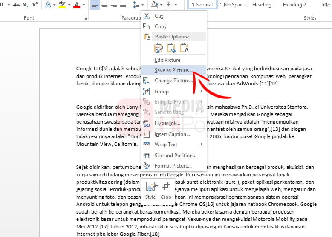This screenshot has height=237, width=332.
Task: Expand Group submenu arrow
Action: click(201, 92)
